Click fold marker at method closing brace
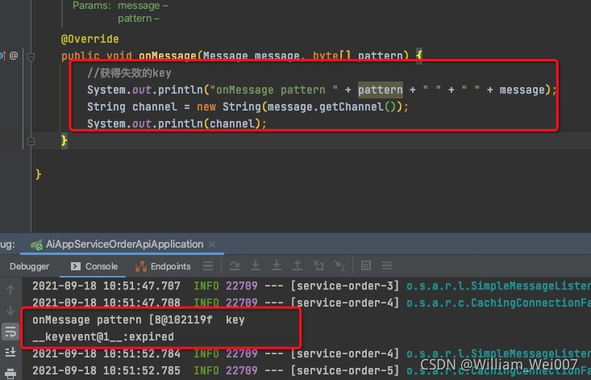 tap(31, 141)
